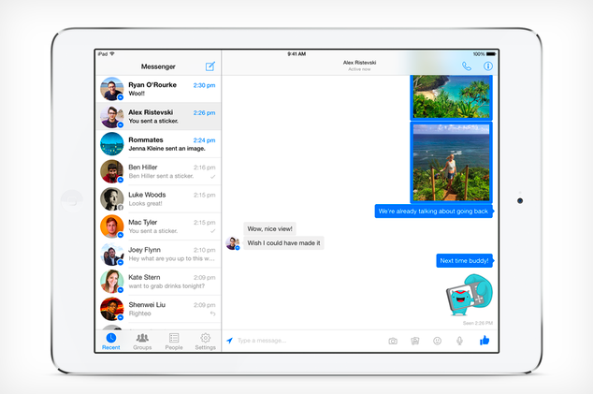Tap the blue monster sticker
The height and width of the screenshot is (394, 593).
pyautogui.click(x=470, y=295)
